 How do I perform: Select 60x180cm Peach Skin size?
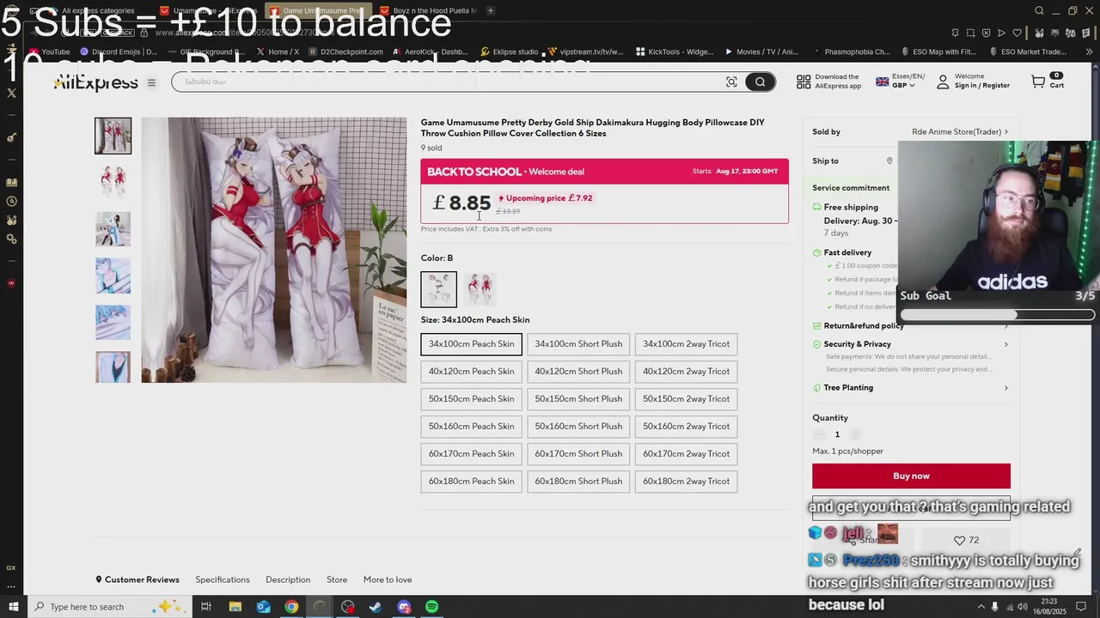tap(471, 482)
